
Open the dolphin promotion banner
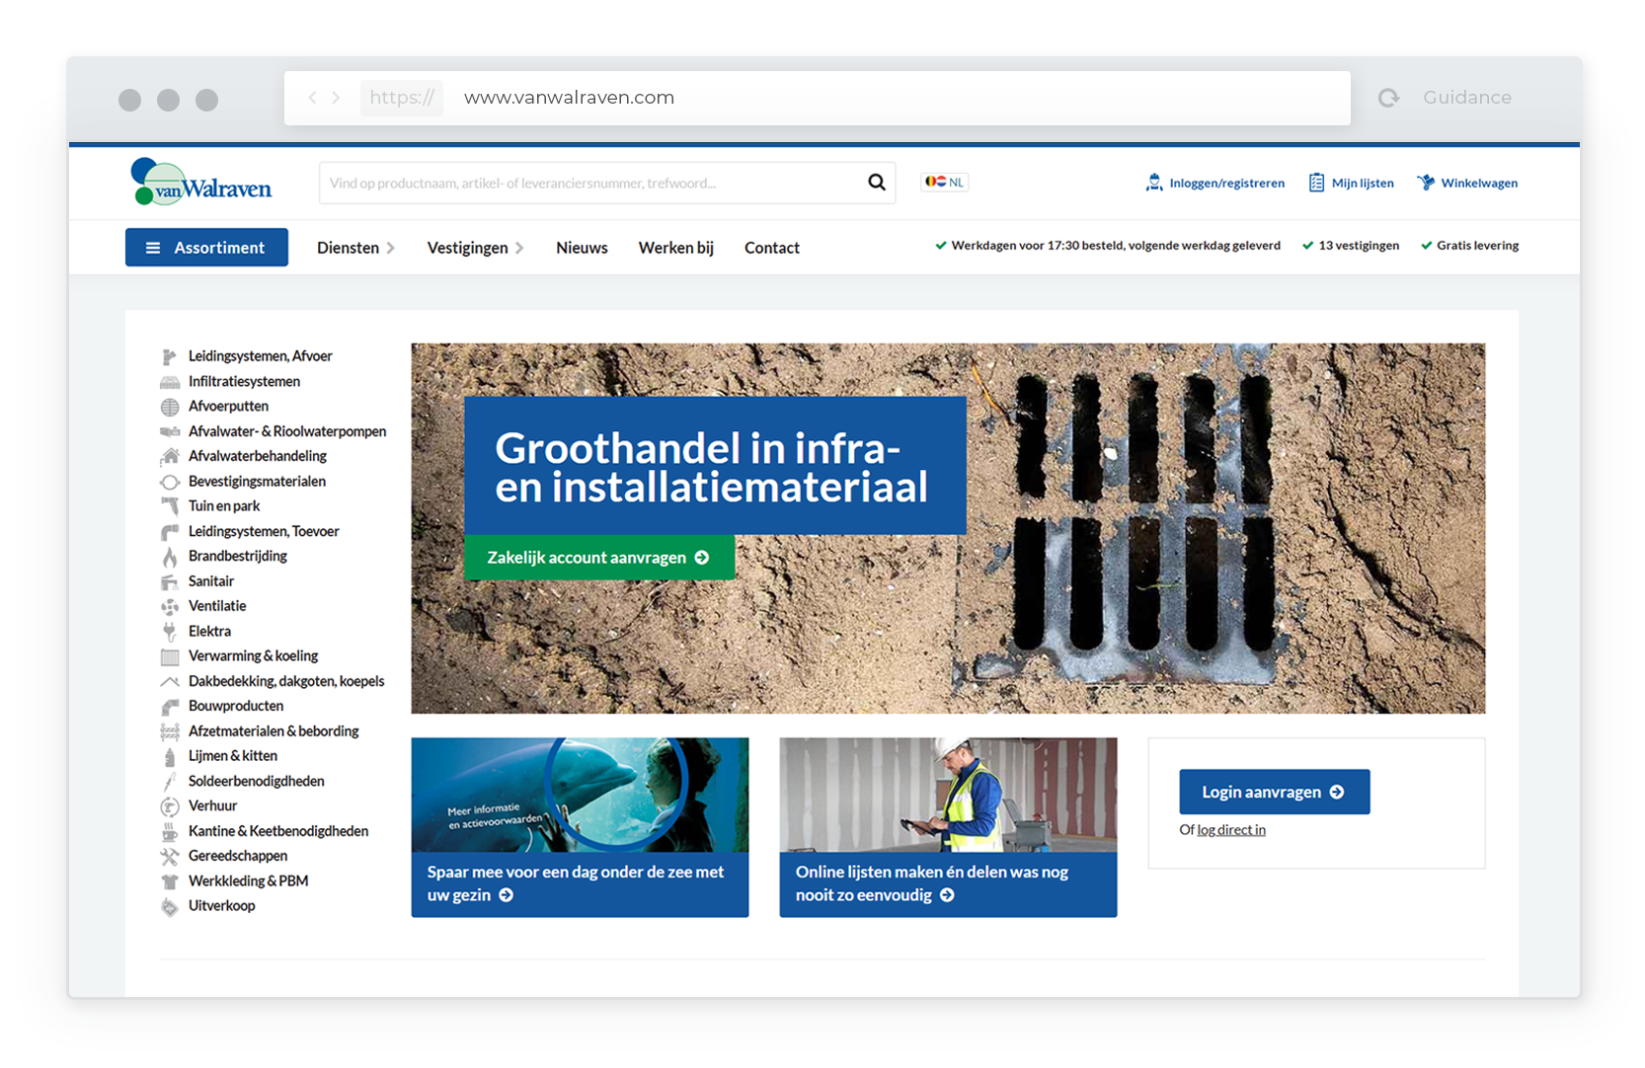(580, 827)
